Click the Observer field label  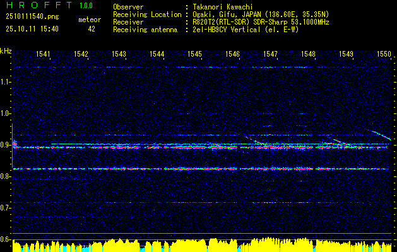(128, 7)
